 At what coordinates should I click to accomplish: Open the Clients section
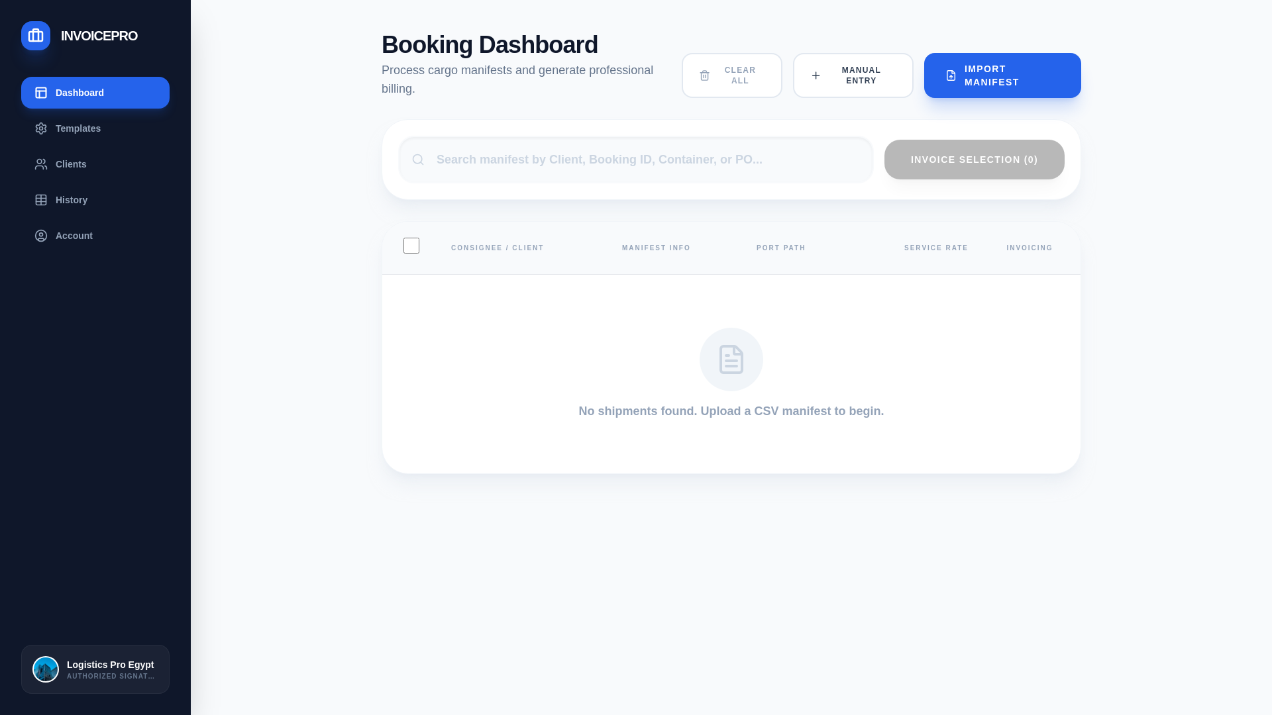pos(95,164)
